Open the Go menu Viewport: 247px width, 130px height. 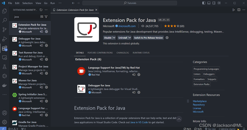point(46,3)
